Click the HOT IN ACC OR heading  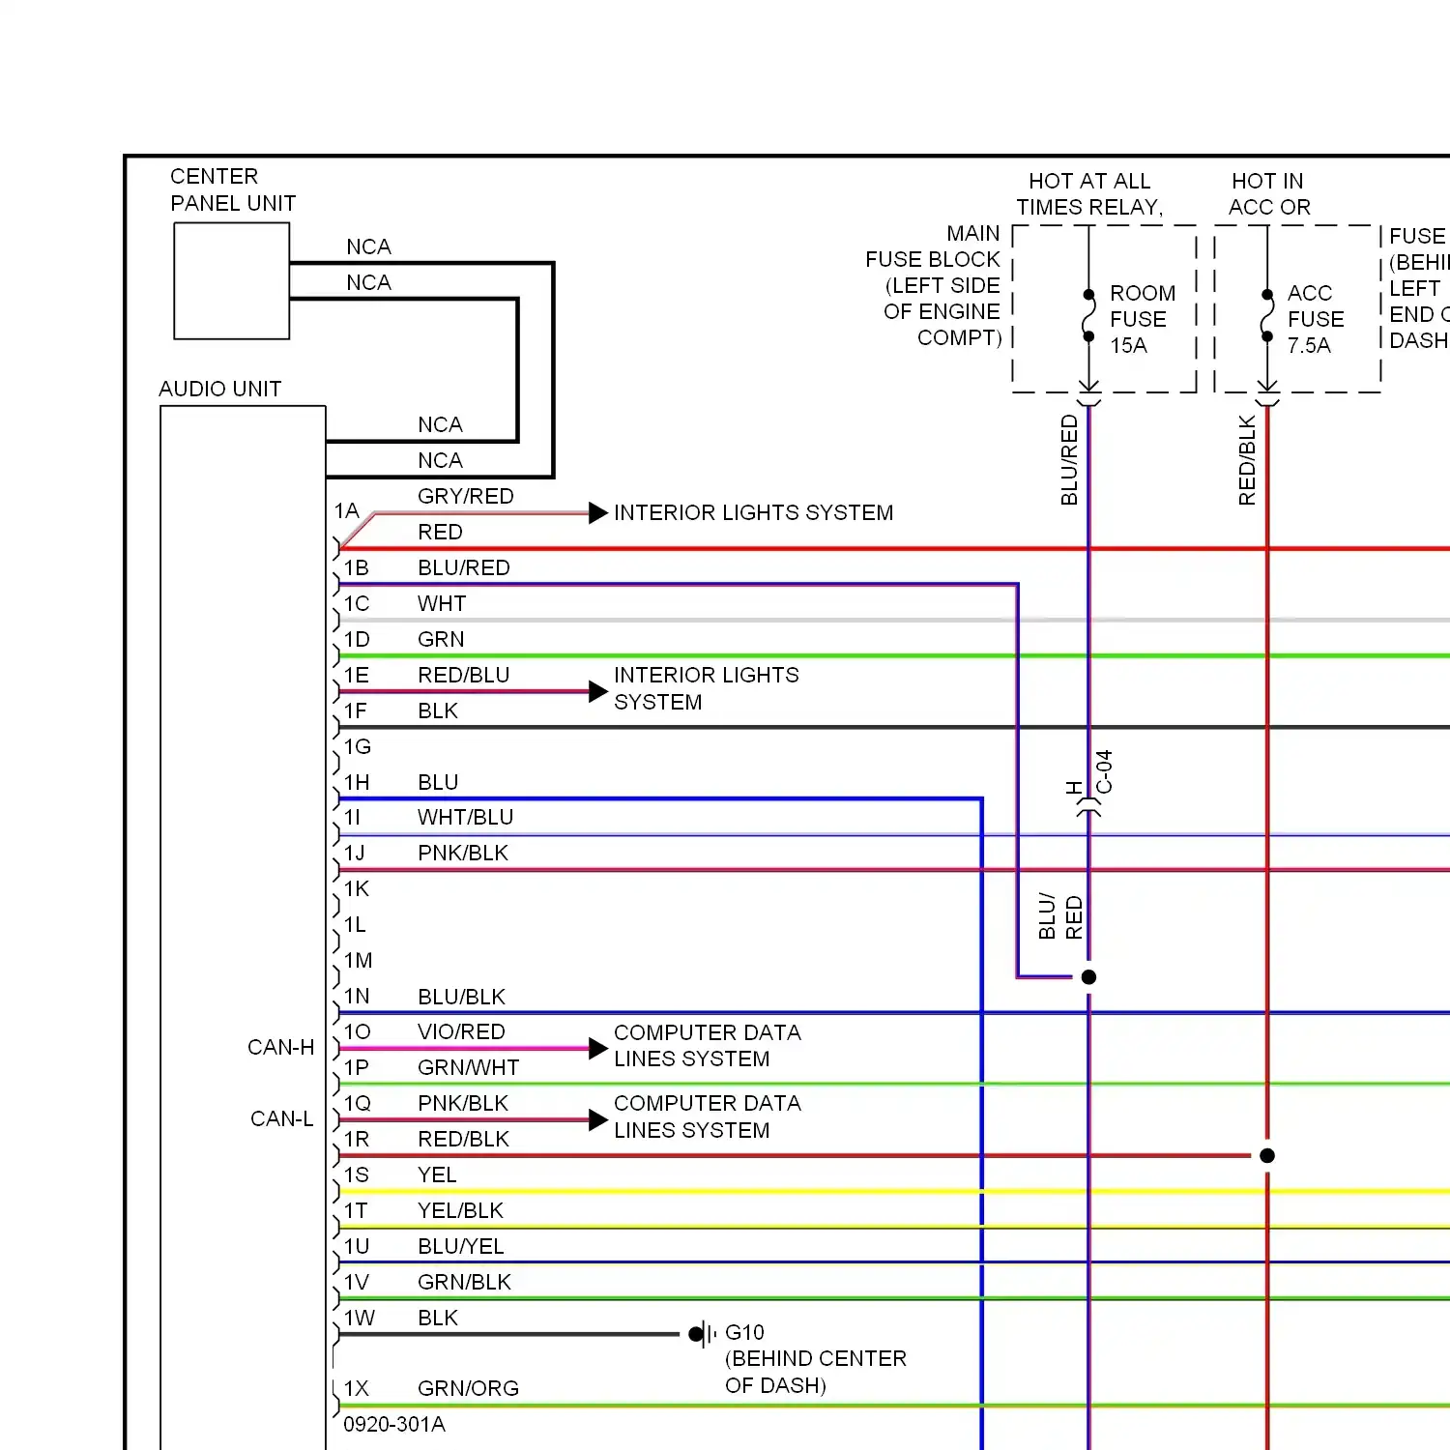point(1269,194)
